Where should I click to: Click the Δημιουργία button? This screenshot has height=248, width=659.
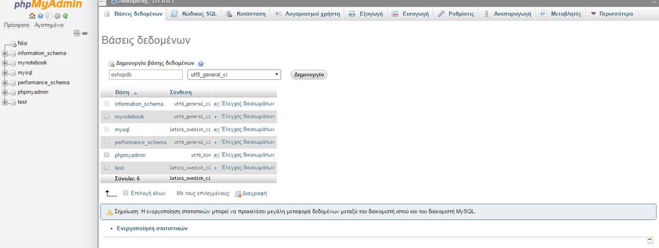pos(309,75)
